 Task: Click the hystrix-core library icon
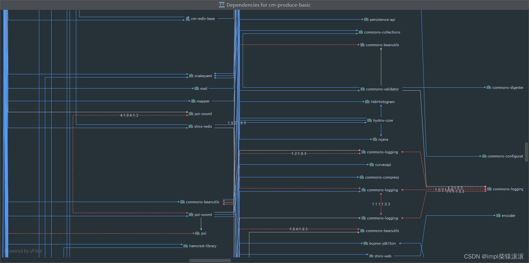point(370,120)
